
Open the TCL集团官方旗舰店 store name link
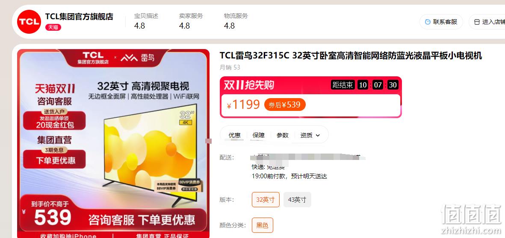(x=79, y=17)
